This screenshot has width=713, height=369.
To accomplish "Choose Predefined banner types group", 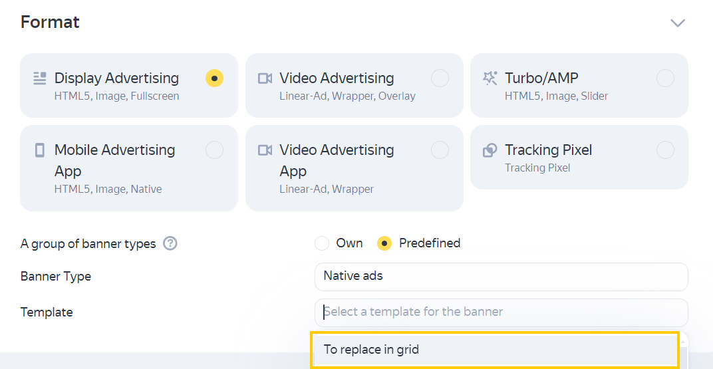I will [x=384, y=243].
